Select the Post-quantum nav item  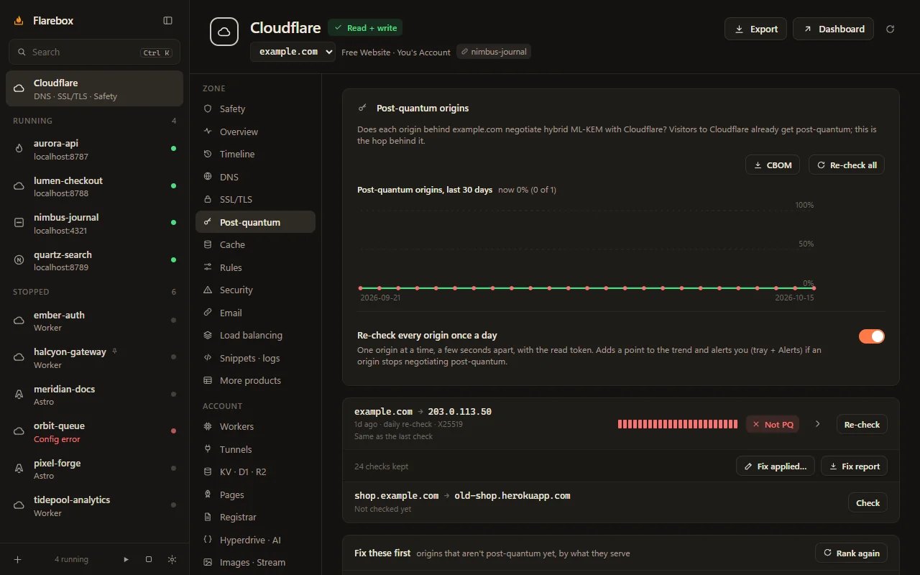255,222
